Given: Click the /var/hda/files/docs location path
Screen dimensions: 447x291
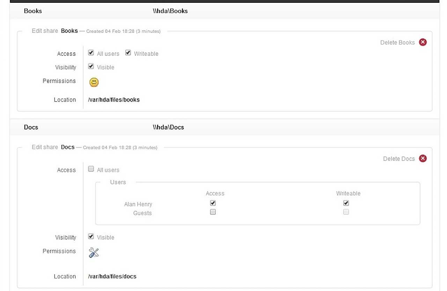Looking at the screenshot, I should pyautogui.click(x=112, y=276).
